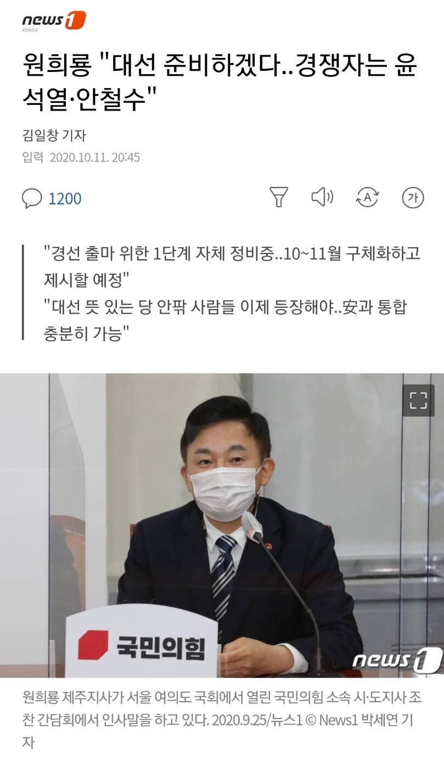Image resolution: width=444 pixels, height=765 pixels.
Task: Open reporter 김일창 기자 profile
Action: (54, 135)
